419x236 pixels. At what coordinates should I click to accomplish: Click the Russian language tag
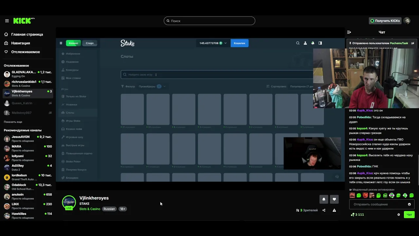click(x=109, y=209)
